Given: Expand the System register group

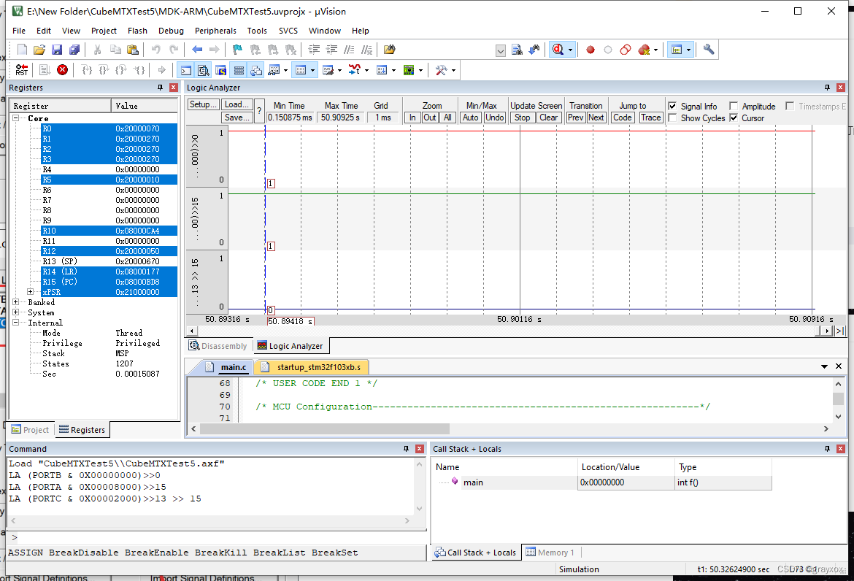Looking at the screenshot, I should [x=16, y=312].
